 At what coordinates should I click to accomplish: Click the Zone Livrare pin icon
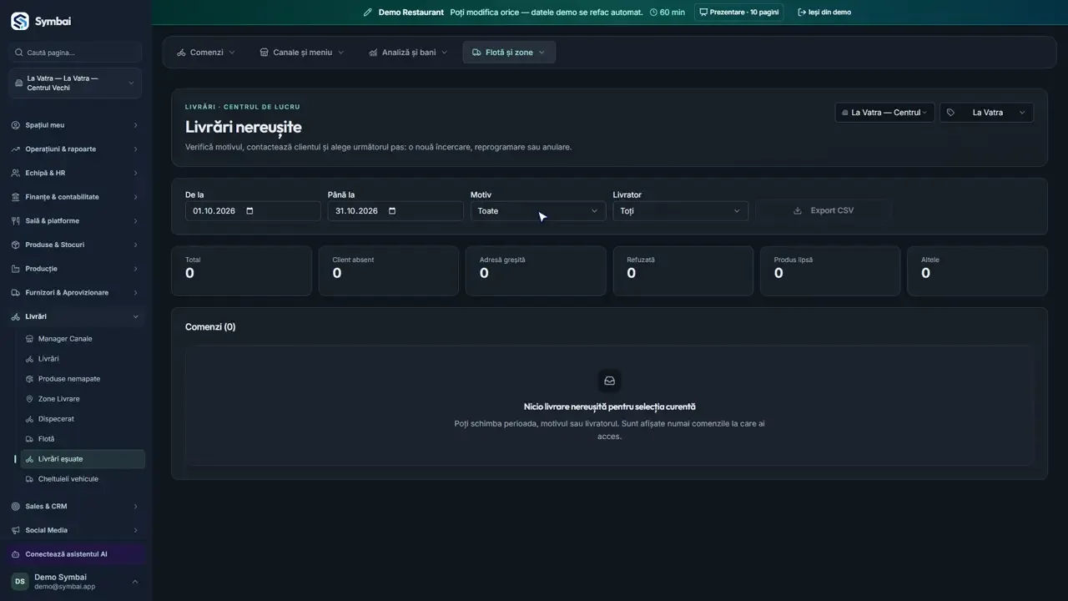tap(30, 399)
